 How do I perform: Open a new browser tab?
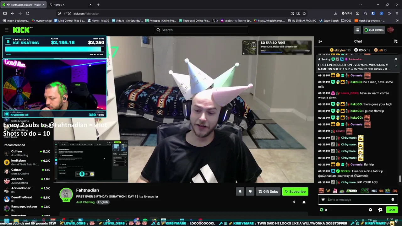click(98, 5)
